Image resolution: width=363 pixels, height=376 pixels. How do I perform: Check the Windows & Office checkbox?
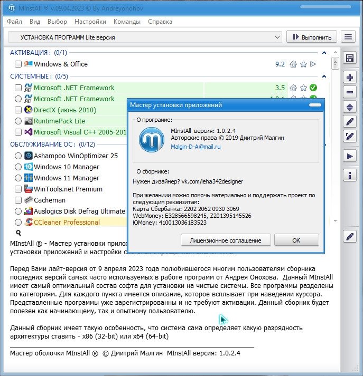tap(18, 64)
